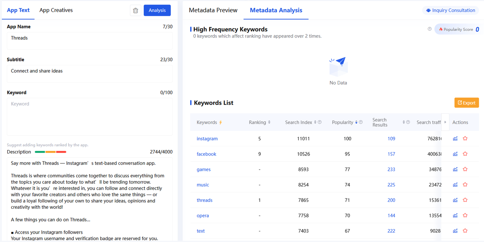This screenshot has height=242, width=484.
Task: Open search results count 225
Action: click(x=391, y=185)
